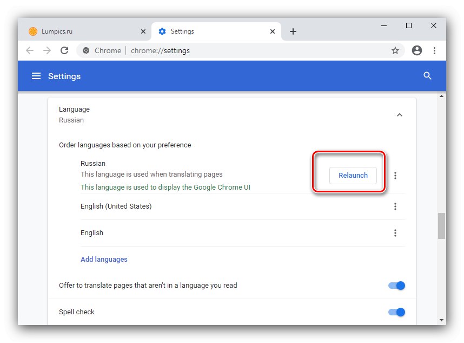The height and width of the screenshot is (343, 464).
Task: Click the scrollbar up arrow
Action: (x=441, y=96)
